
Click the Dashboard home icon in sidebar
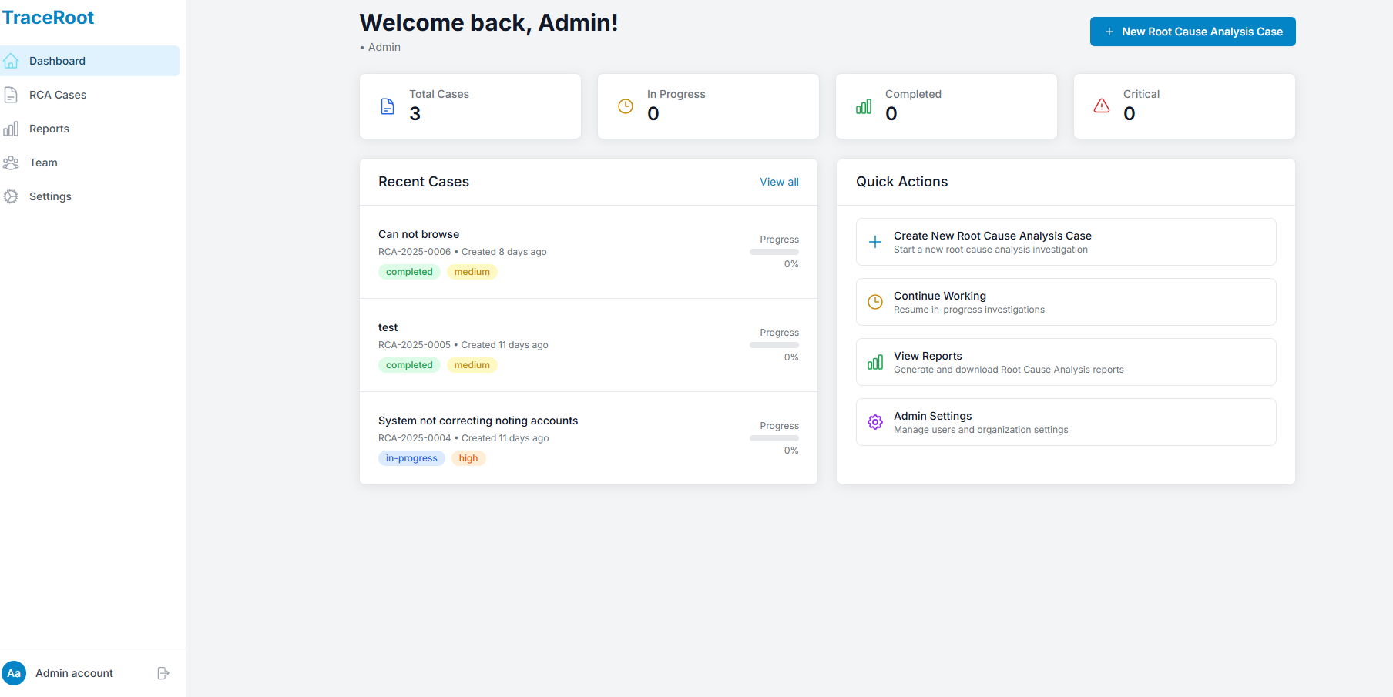[11, 61]
